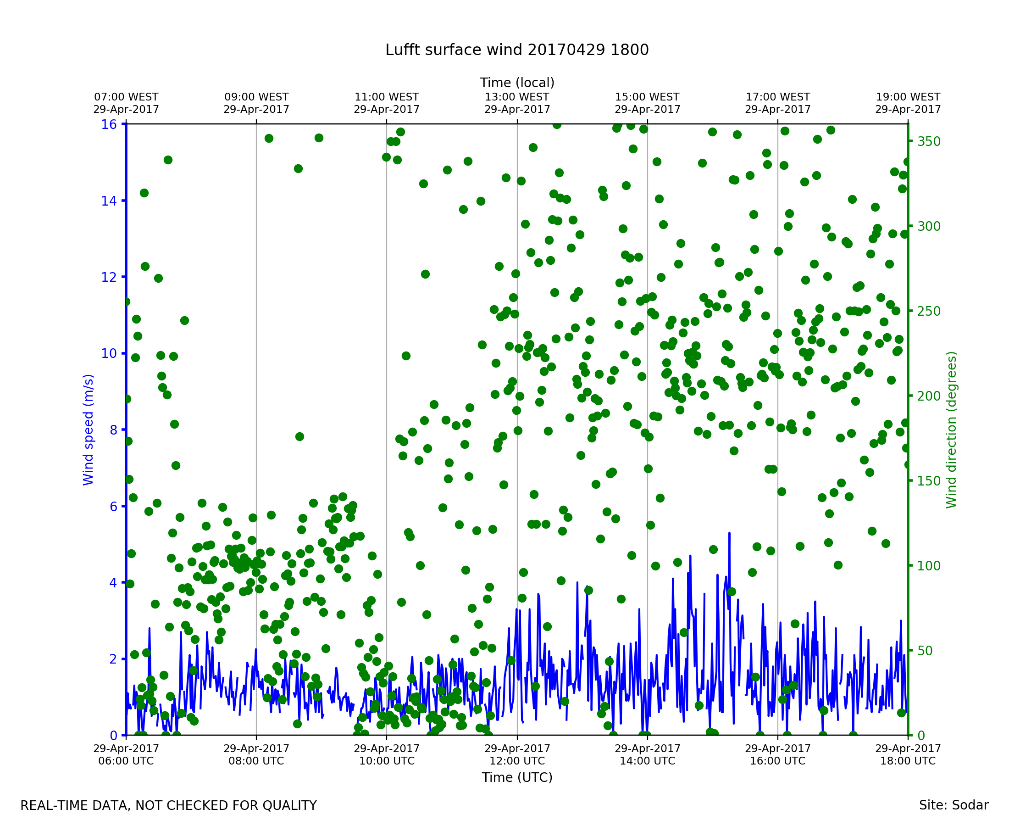Screen dimensions: 1009x826
Task: Click the chart title 'Lufft surface wind'
Action: coord(516,50)
